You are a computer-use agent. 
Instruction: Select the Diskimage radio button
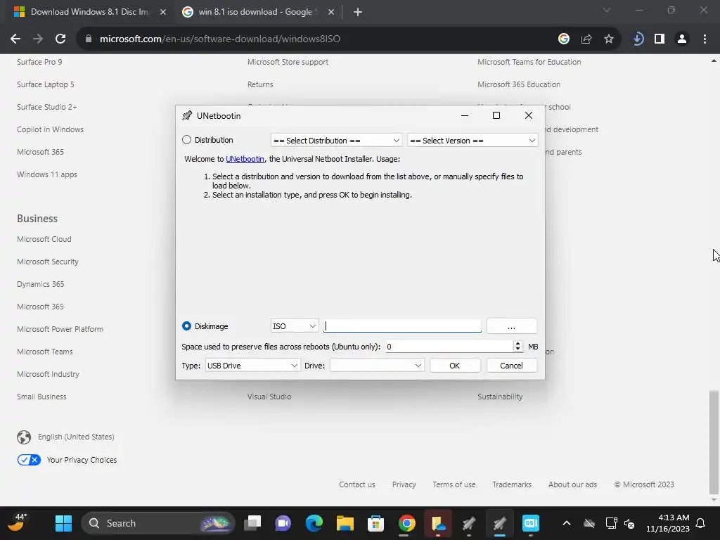coord(186,326)
